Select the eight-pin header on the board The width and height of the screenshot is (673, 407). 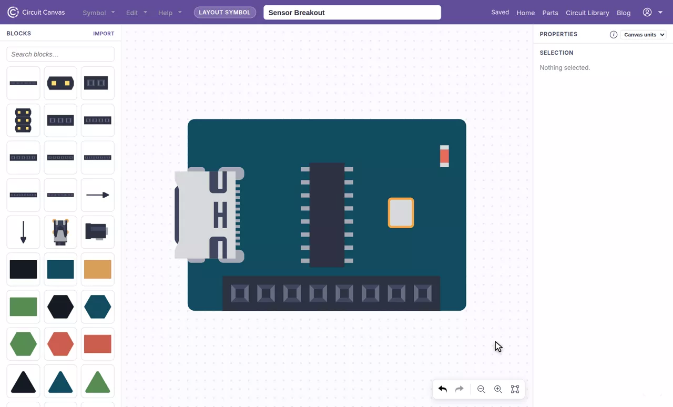pyautogui.click(x=331, y=293)
